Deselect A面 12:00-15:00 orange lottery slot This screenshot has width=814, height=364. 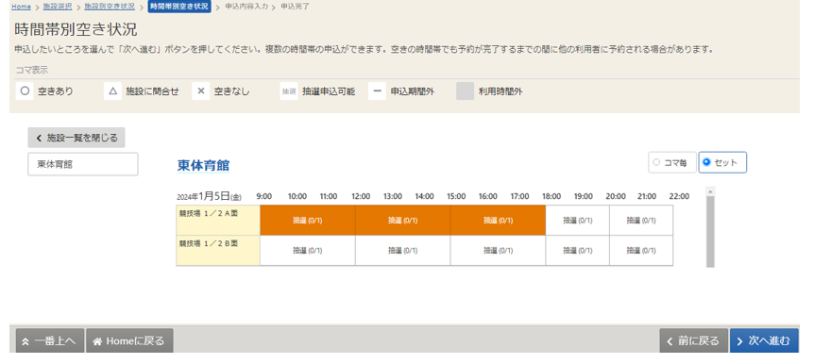403,221
